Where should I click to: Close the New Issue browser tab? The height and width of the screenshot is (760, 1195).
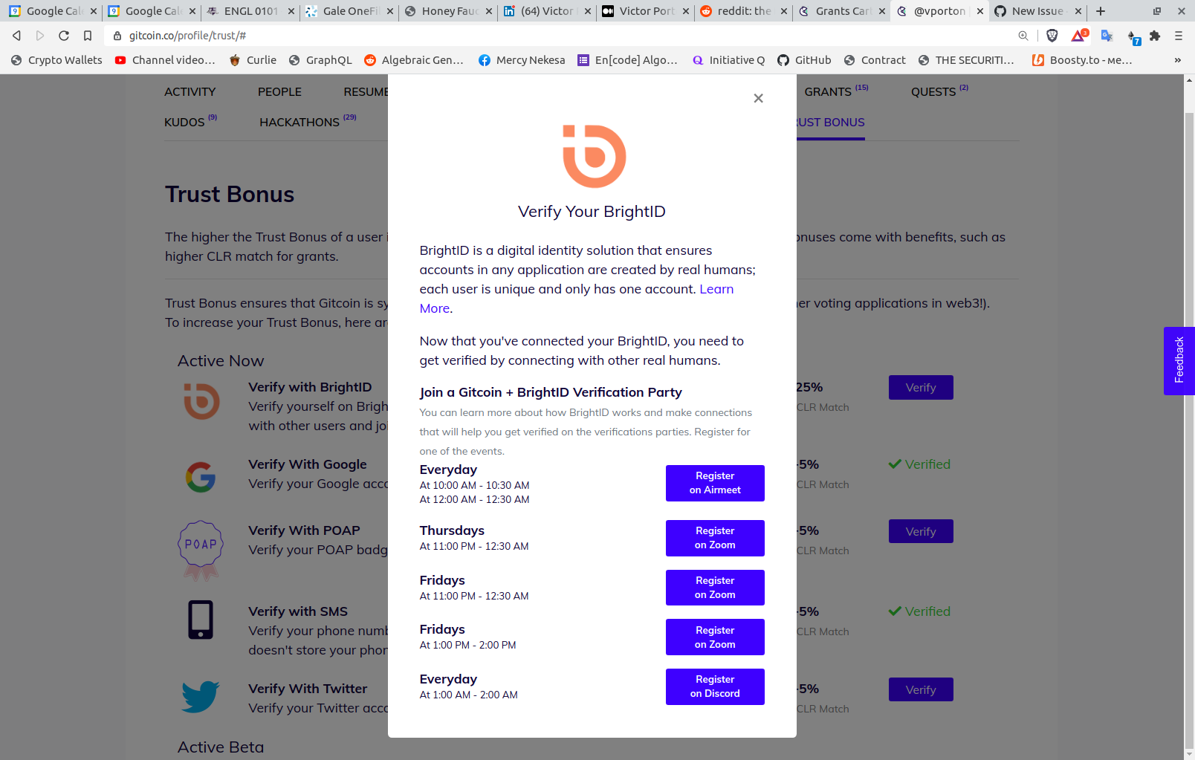click(x=1078, y=11)
